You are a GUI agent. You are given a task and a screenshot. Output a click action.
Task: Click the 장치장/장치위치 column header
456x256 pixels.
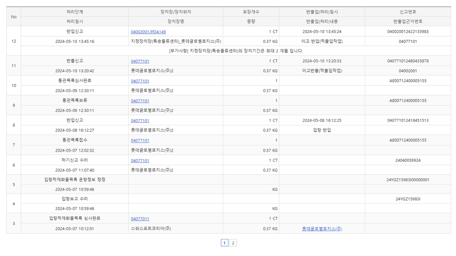coord(175,12)
